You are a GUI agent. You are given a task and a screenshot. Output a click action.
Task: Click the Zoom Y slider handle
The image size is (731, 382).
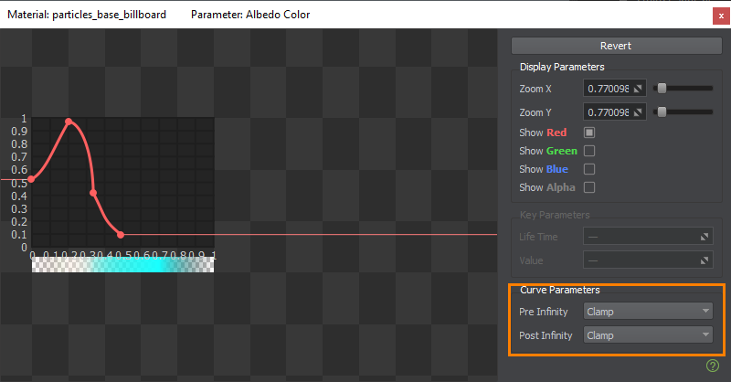pos(662,112)
